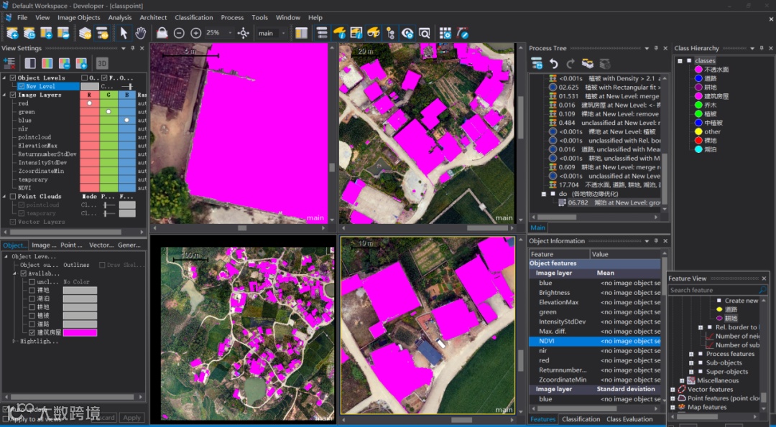776x427 pixels.
Task: Toggle the Image Layers checkbox
Action: pyautogui.click(x=13, y=95)
